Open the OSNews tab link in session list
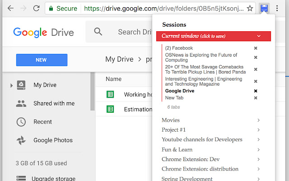Viewport: 289px width, 181px height. 201,57
